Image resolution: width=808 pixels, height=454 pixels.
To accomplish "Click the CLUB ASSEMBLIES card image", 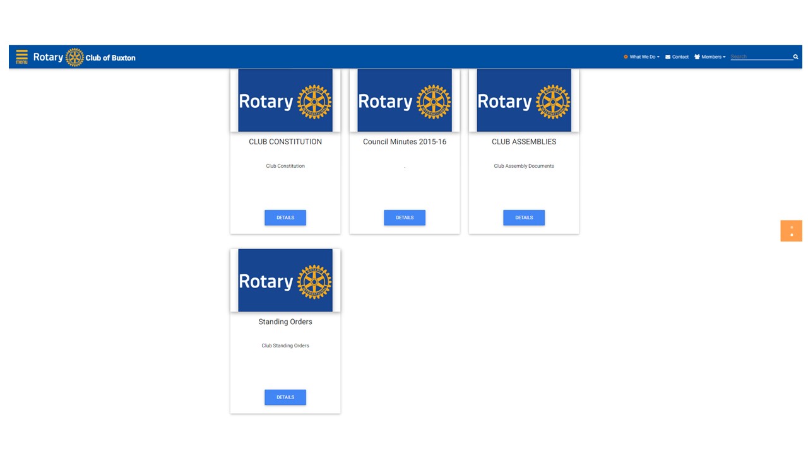I will pos(524,100).
